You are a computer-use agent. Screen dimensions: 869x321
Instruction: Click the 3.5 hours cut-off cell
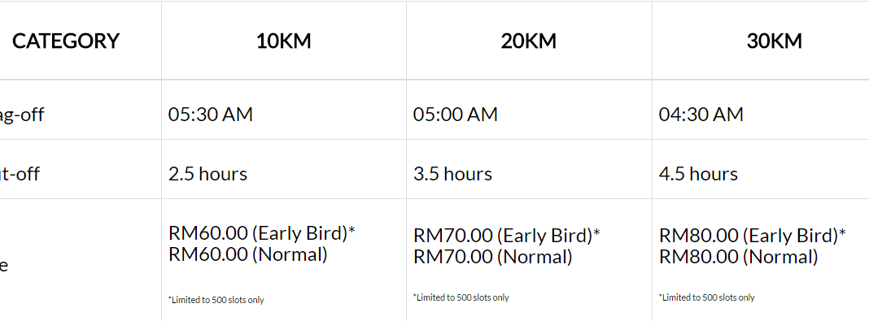coord(452,174)
